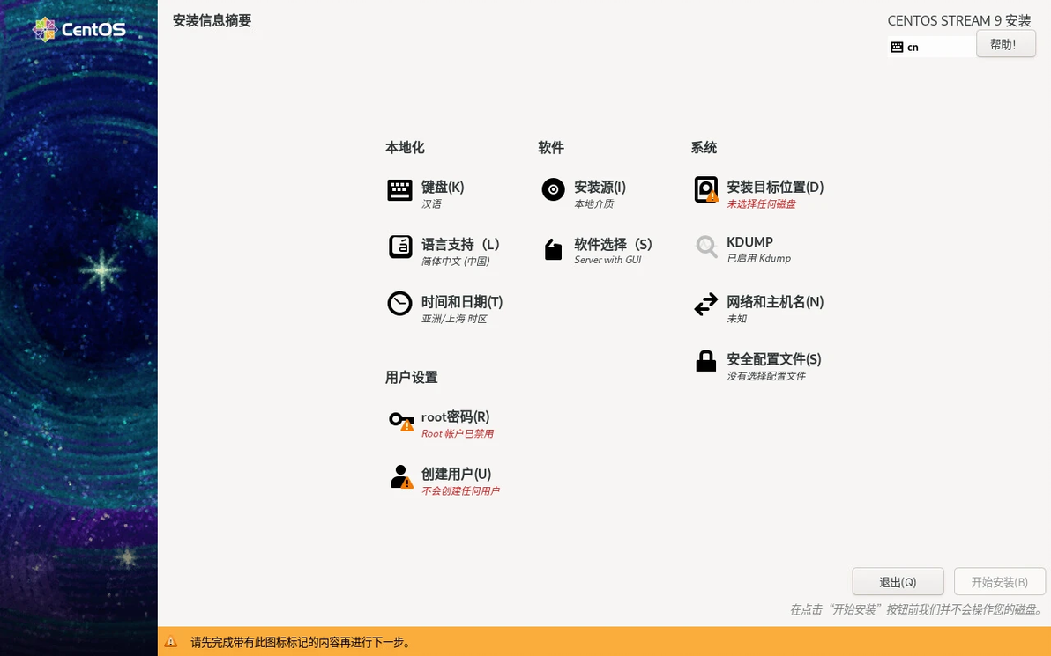Click the 本地化 section heading

click(405, 147)
